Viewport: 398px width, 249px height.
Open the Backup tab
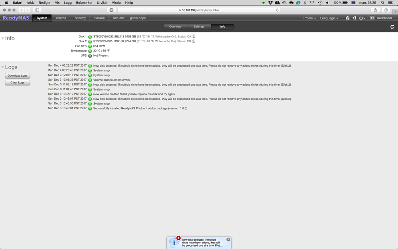(99, 18)
